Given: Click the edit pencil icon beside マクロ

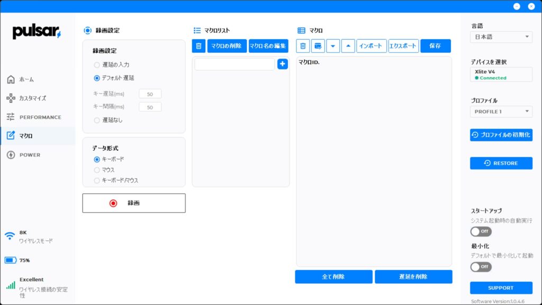Looking at the screenshot, I should [x=11, y=136].
